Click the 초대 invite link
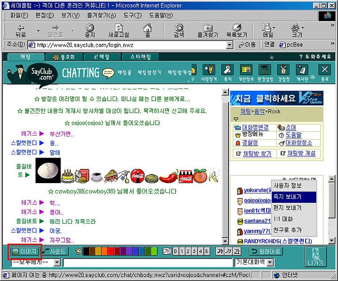Screen dimensions: 338x281 coord(291,128)
